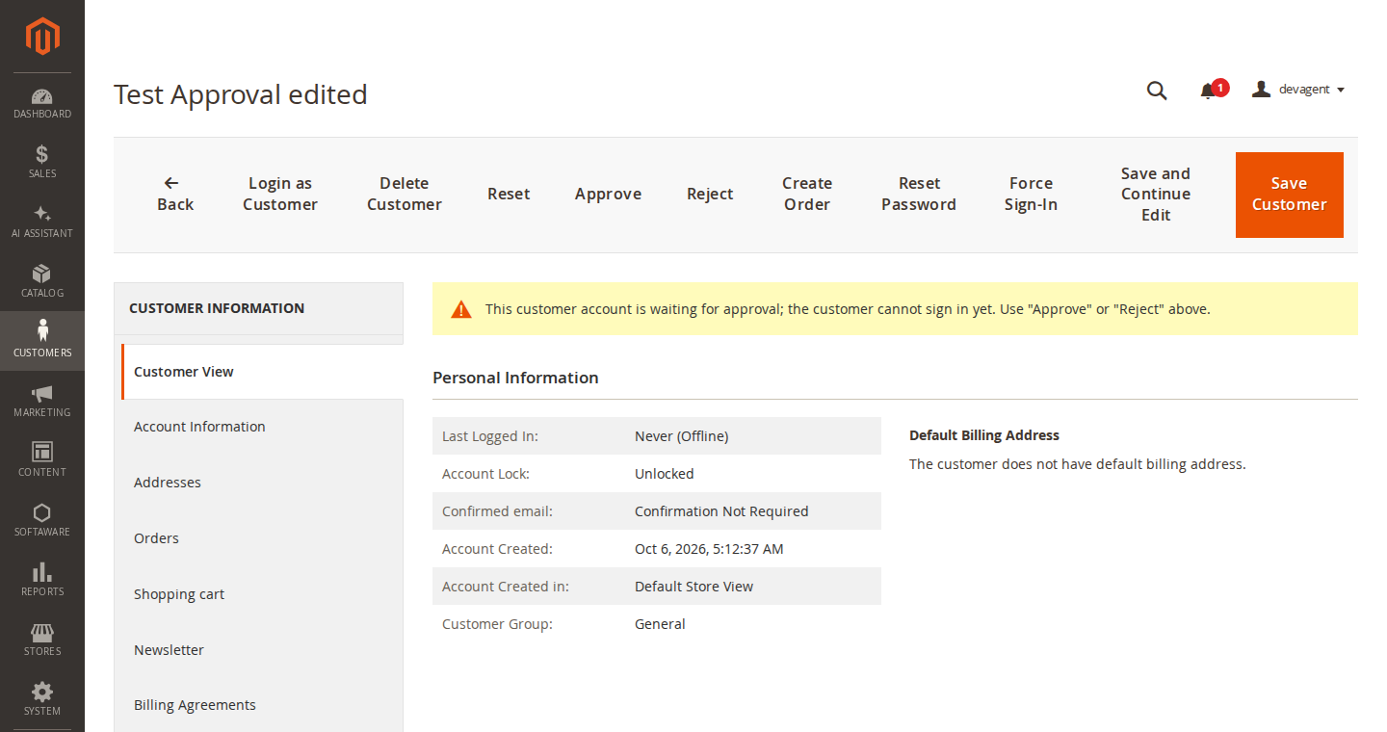Click the Reset button

[x=509, y=195]
